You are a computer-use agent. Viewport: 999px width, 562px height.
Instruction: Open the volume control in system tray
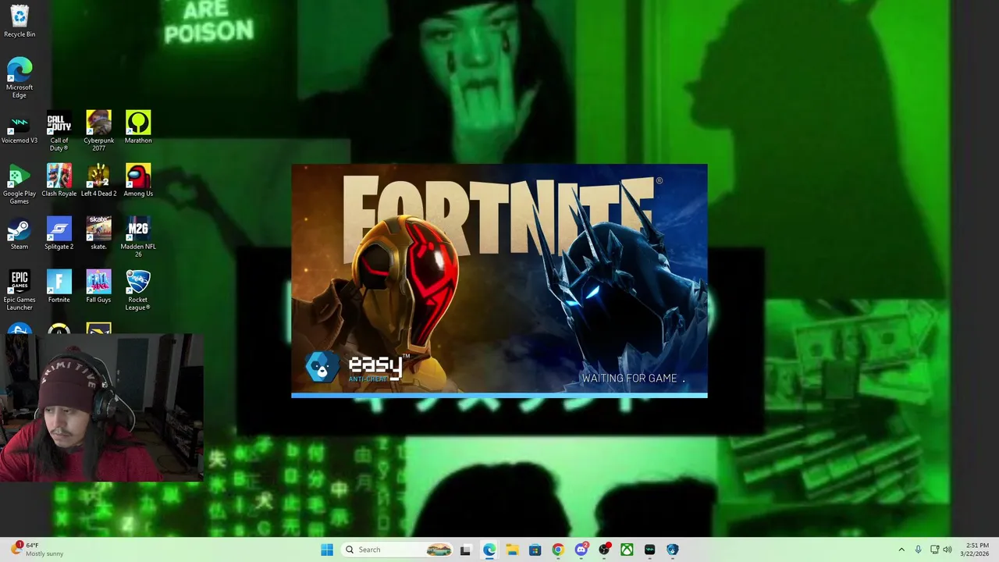pos(947,550)
